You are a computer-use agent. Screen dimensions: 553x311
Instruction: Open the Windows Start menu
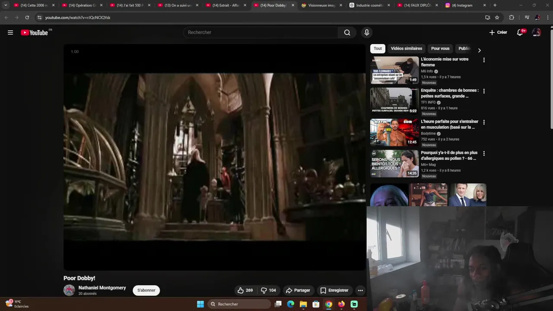click(200, 304)
